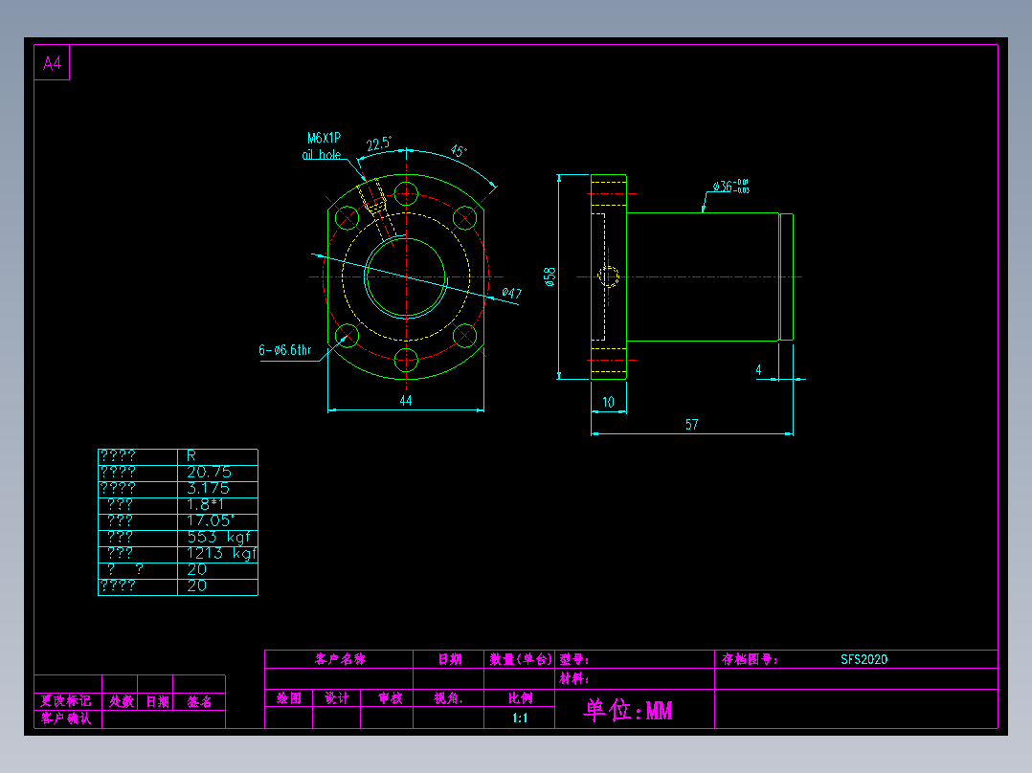1032x773 pixels.
Task: Select the top bolt hole circle in front view
Action: point(406,193)
